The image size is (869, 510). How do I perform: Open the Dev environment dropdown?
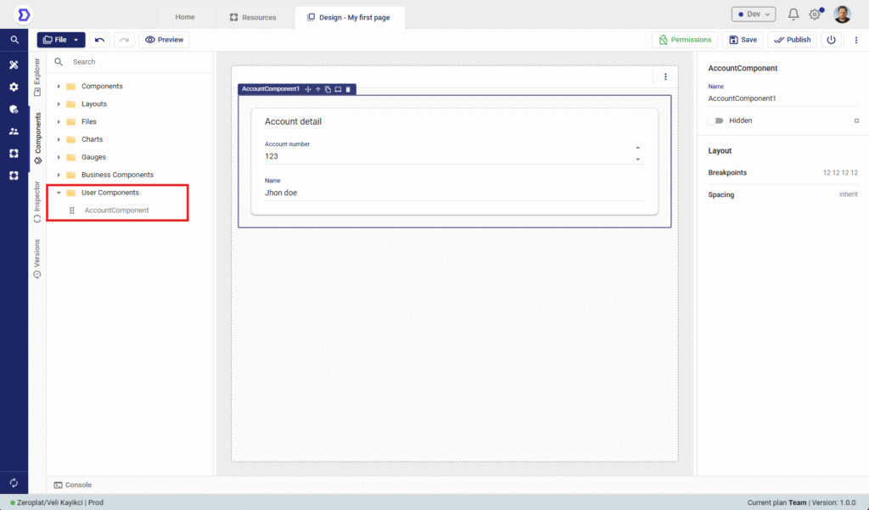pyautogui.click(x=753, y=14)
